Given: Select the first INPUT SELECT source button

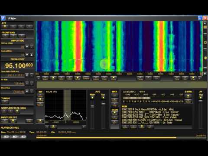Looking at the screenshot, I should [x=5, y=121].
